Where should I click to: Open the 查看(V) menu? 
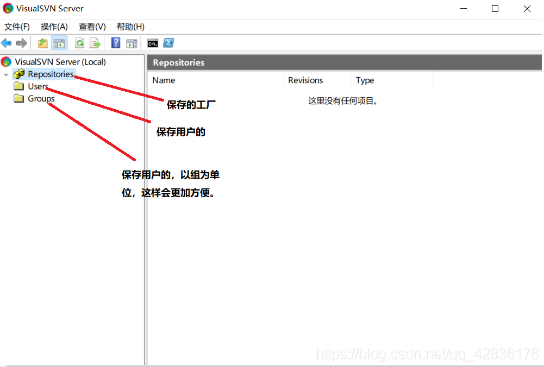pyautogui.click(x=92, y=27)
